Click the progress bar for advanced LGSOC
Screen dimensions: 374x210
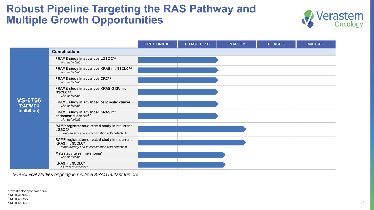click(x=178, y=60)
